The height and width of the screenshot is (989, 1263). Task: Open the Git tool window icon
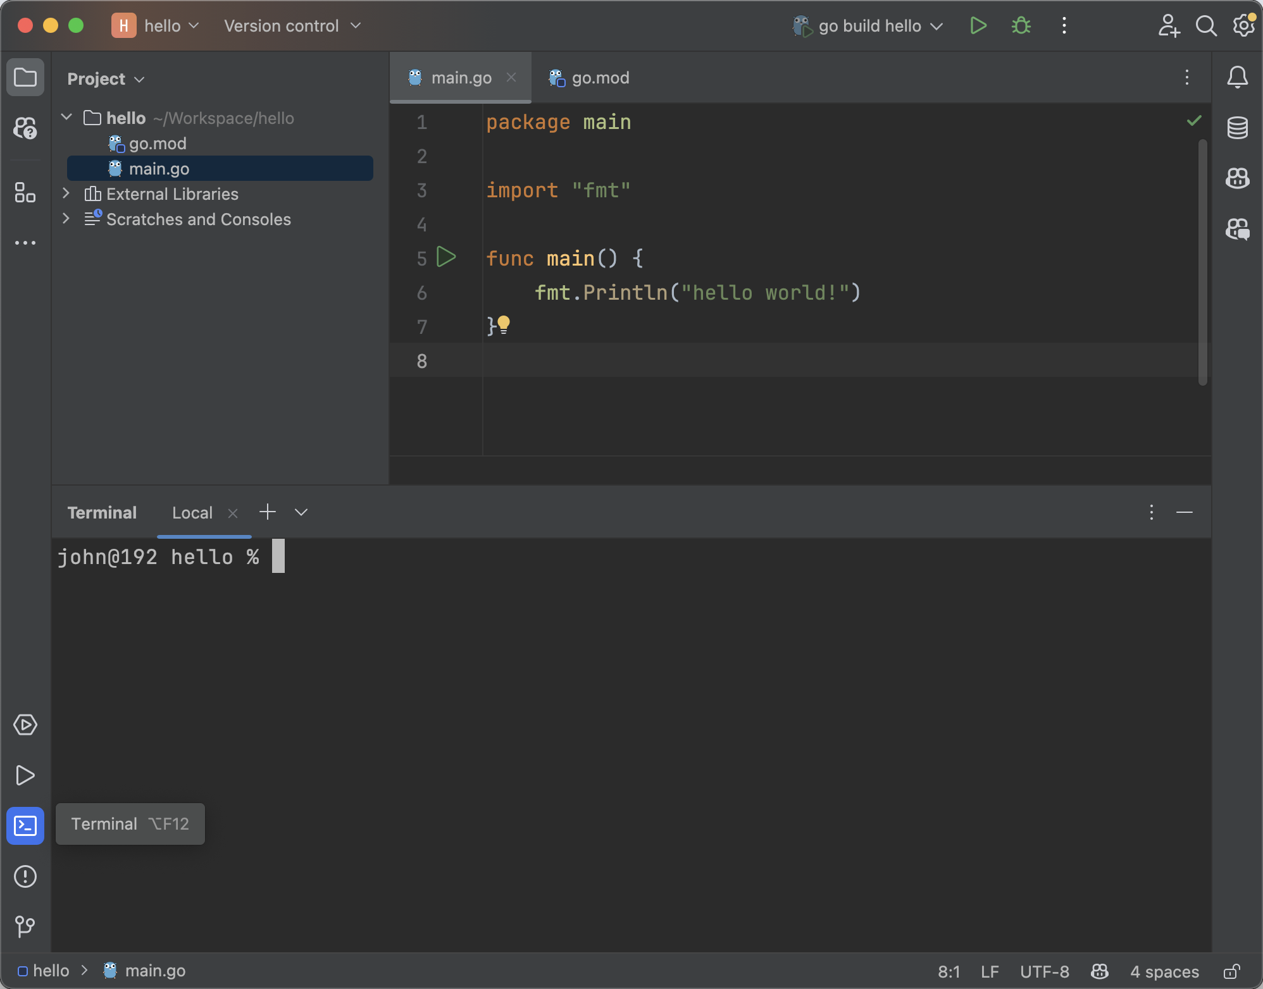(x=25, y=926)
